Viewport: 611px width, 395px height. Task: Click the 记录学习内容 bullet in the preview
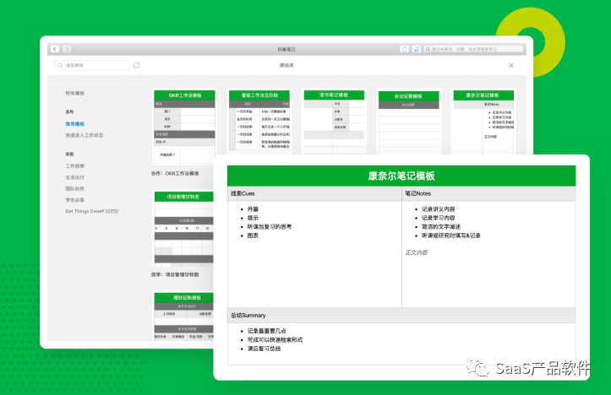[438, 218]
